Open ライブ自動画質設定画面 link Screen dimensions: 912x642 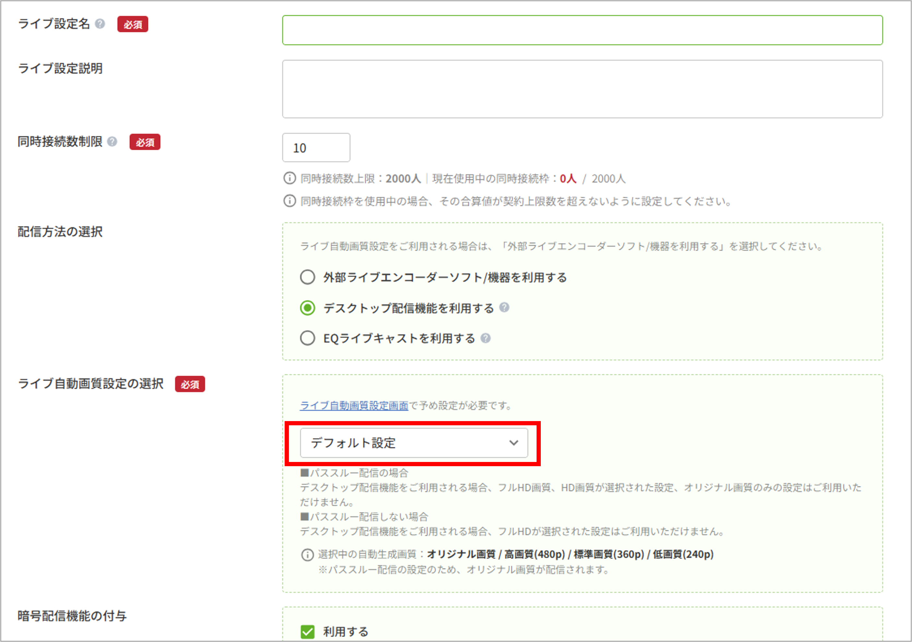354,406
